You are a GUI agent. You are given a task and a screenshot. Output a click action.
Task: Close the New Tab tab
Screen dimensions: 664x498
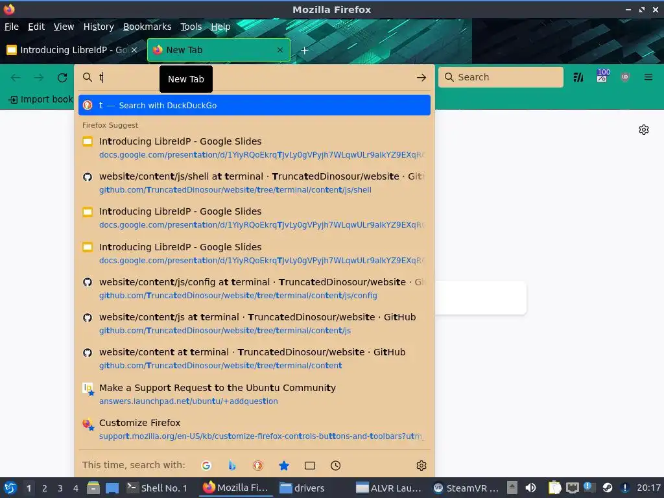pos(280,50)
